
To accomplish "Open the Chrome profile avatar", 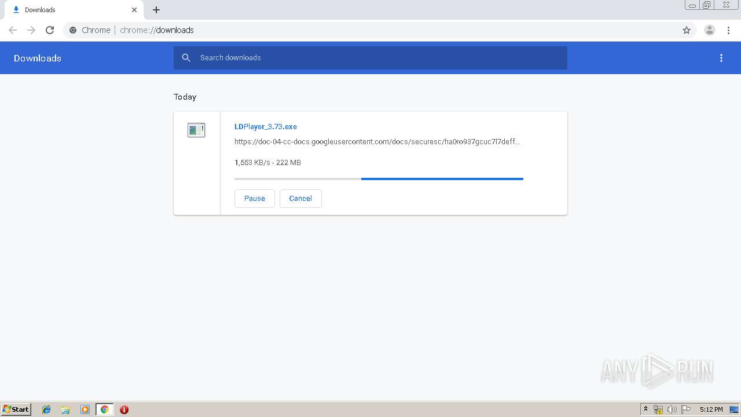I will pos(710,30).
